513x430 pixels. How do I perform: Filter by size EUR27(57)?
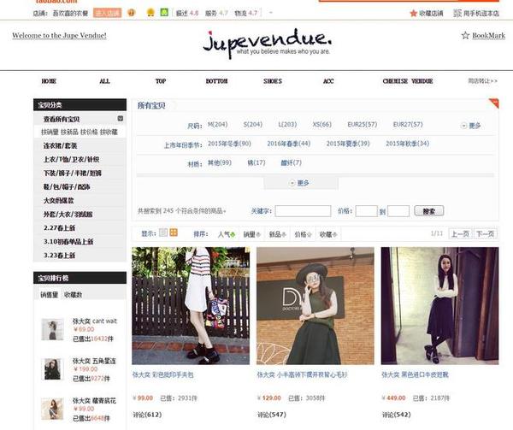pyautogui.click(x=408, y=124)
